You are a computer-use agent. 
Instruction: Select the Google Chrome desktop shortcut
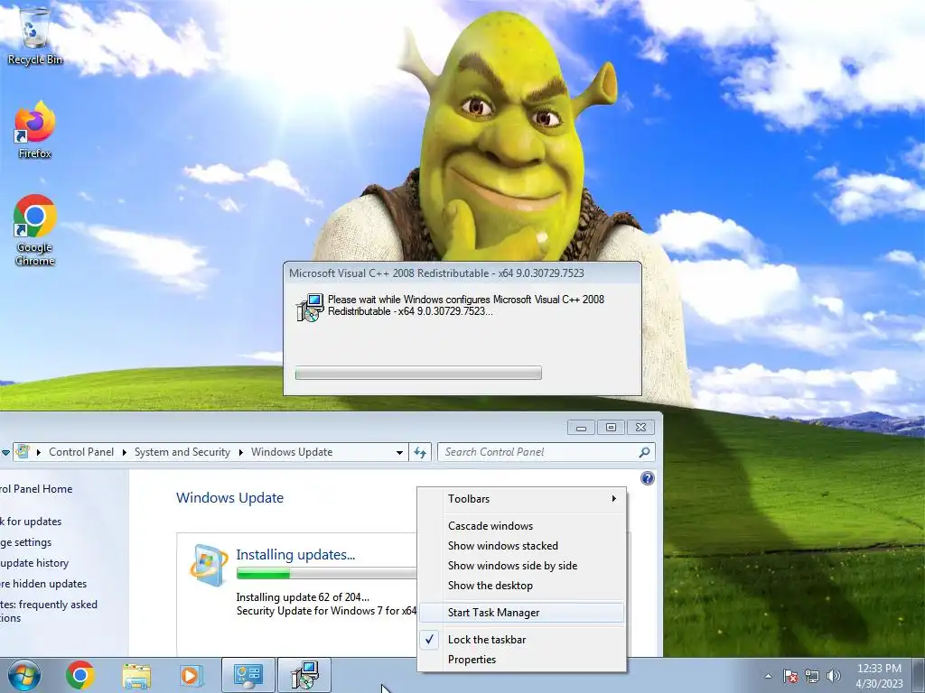(34, 230)
